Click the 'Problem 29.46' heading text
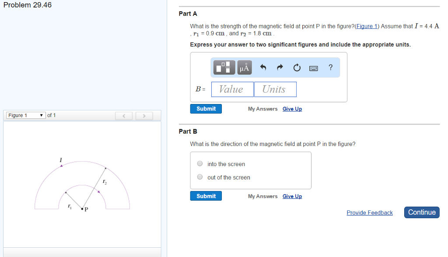The image size is (448, 257). (x=28, y=5)
